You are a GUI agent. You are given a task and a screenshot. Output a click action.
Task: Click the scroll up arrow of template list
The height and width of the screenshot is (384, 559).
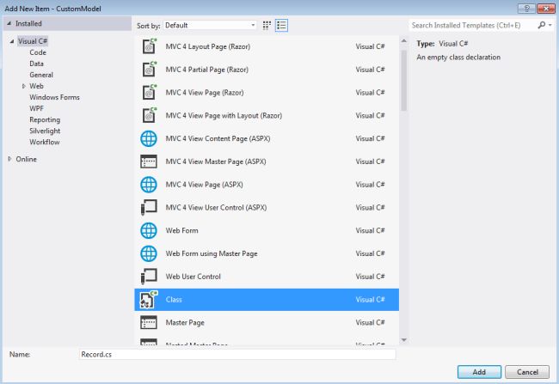(403, 40)
